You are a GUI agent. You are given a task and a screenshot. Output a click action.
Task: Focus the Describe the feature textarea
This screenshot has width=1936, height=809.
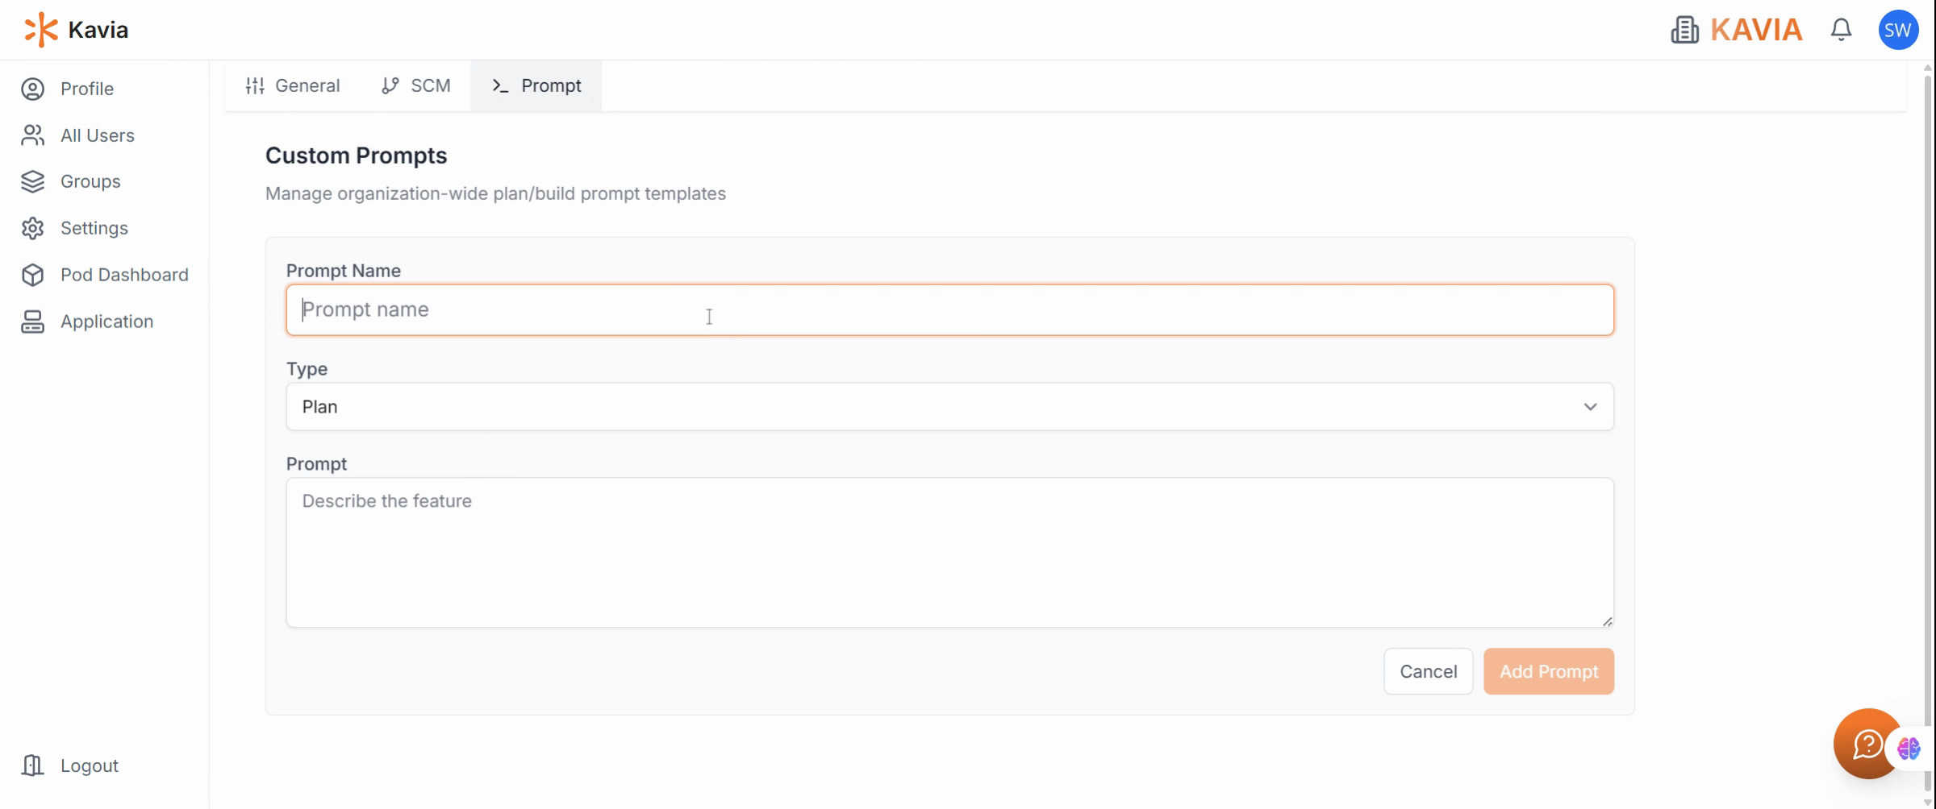coord(949,553)
